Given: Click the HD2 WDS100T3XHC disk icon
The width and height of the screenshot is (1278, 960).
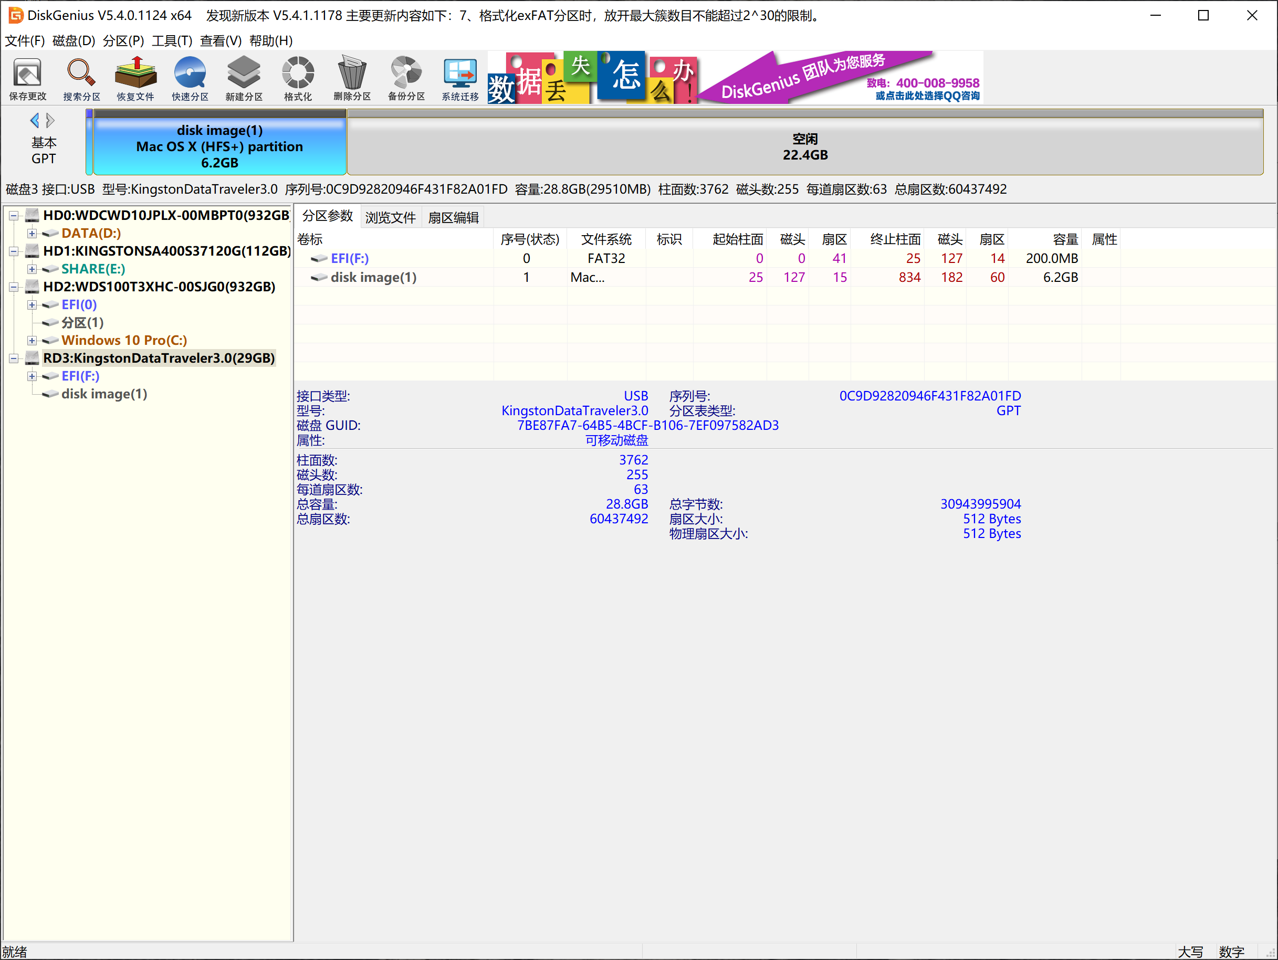Looking at the screenshot, I should 33,287.
